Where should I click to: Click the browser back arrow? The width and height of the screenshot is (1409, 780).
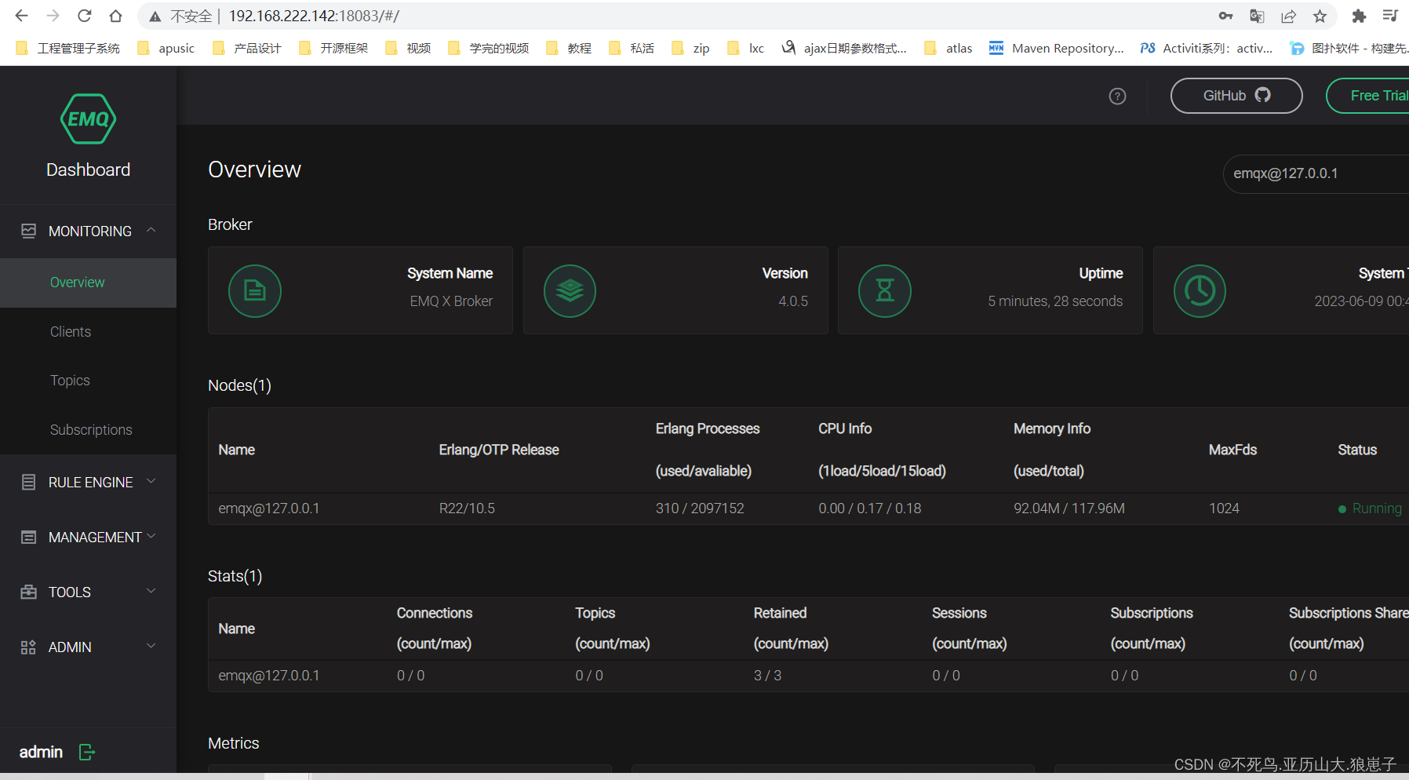point(21,16)
